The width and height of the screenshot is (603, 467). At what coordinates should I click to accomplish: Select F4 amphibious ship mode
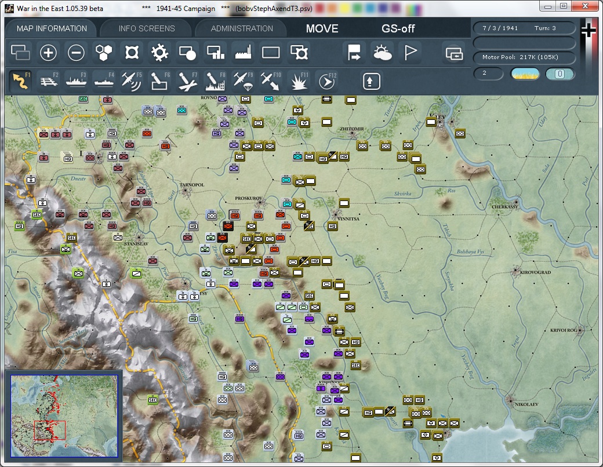[x=104, y=81]
